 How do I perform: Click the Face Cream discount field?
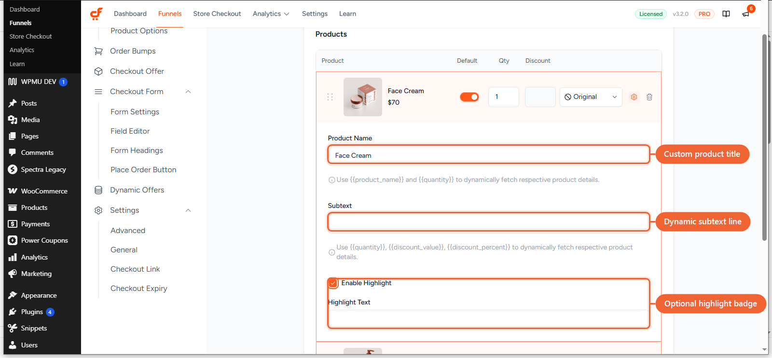click(x=540, y=97)
